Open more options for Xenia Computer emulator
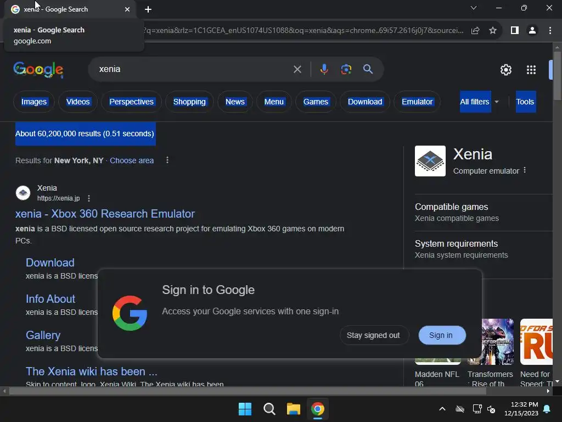 [525, 170]
